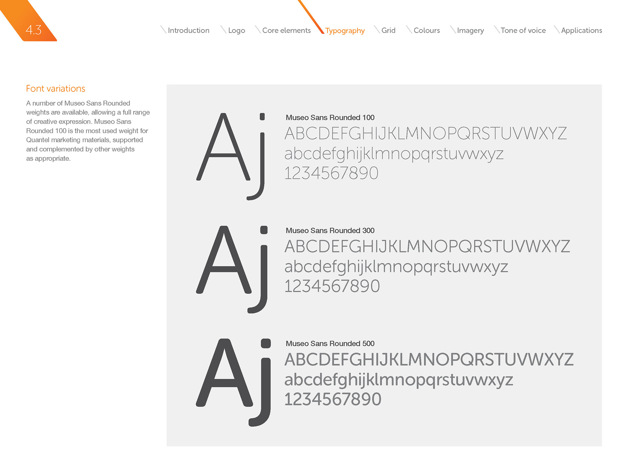The width and height of the screenshot is (628, 471).
Task: Click the Museo Sans Rounded 500 label
Action: tap(330, 343)
